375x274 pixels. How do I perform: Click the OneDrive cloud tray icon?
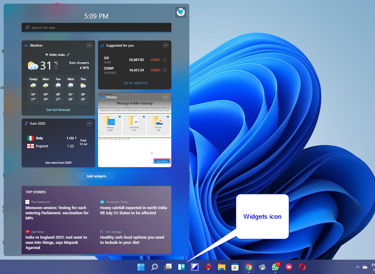point(365,267)
